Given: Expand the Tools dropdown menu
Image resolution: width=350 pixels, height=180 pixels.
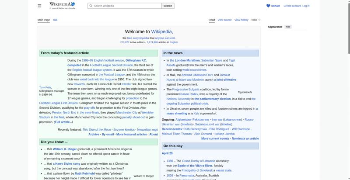Looking at the screenshot, I should [x=255, y=20].
